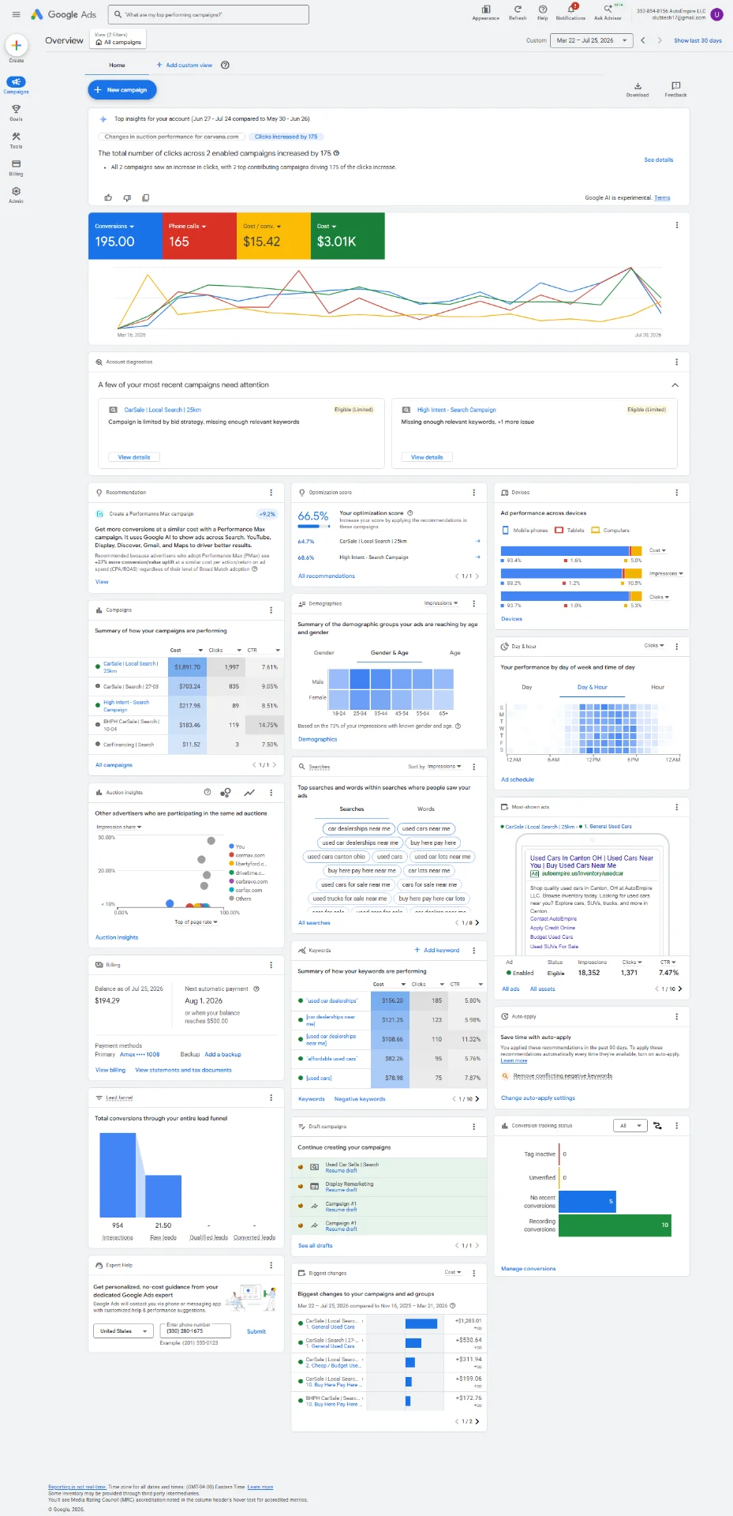Open the 'View billing' link
The image size is (733, 1516).
tap(110, 1070)
